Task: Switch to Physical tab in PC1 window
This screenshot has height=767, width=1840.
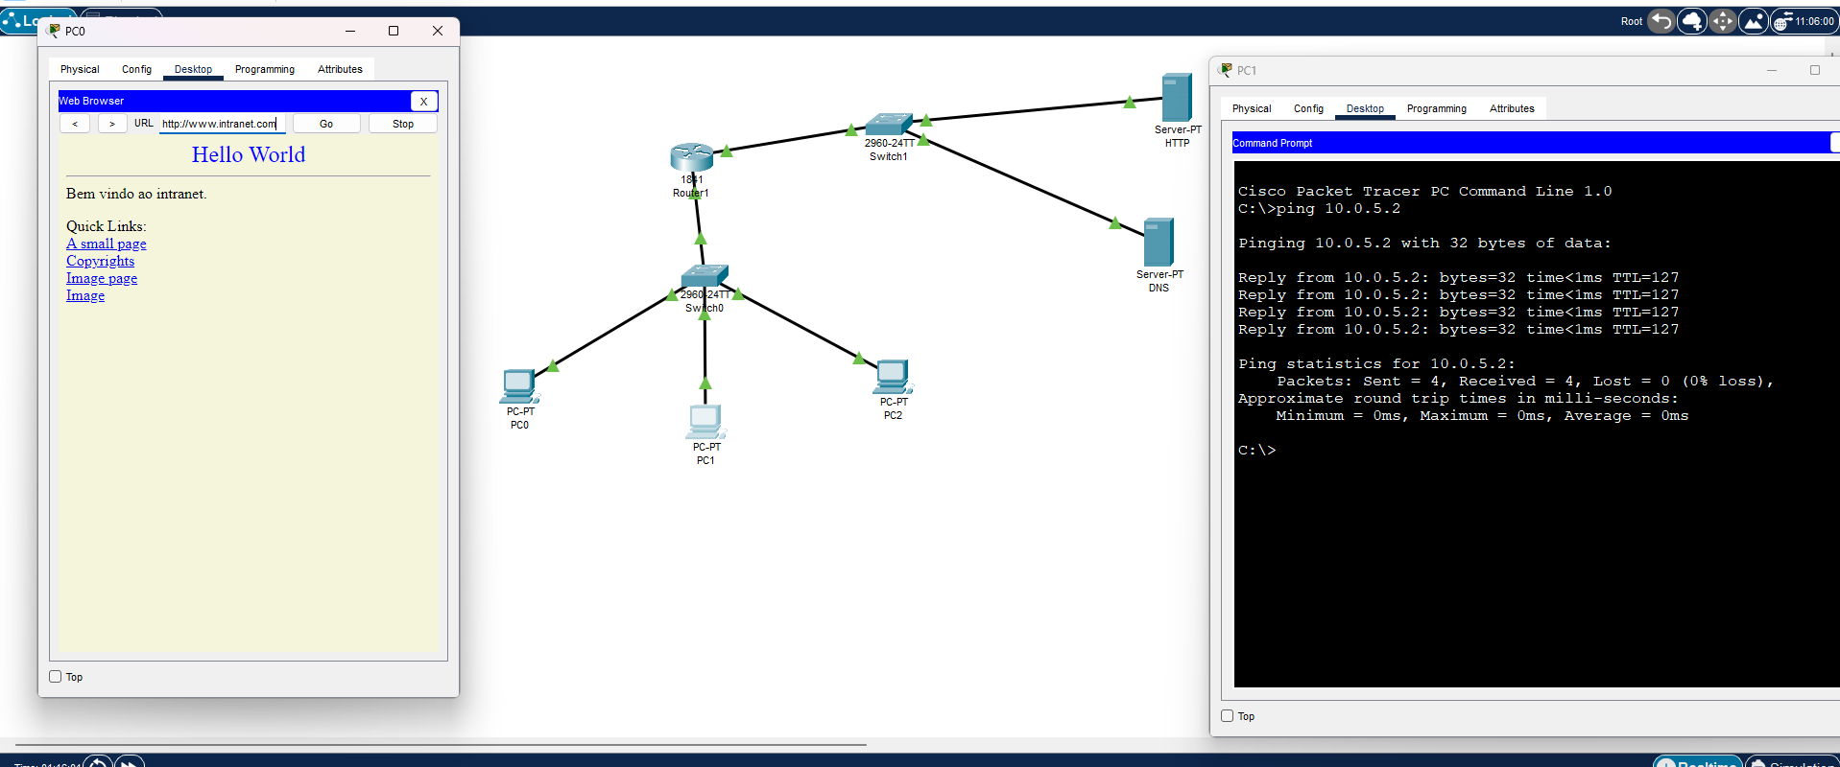Action: click(x=1252, y=108)
